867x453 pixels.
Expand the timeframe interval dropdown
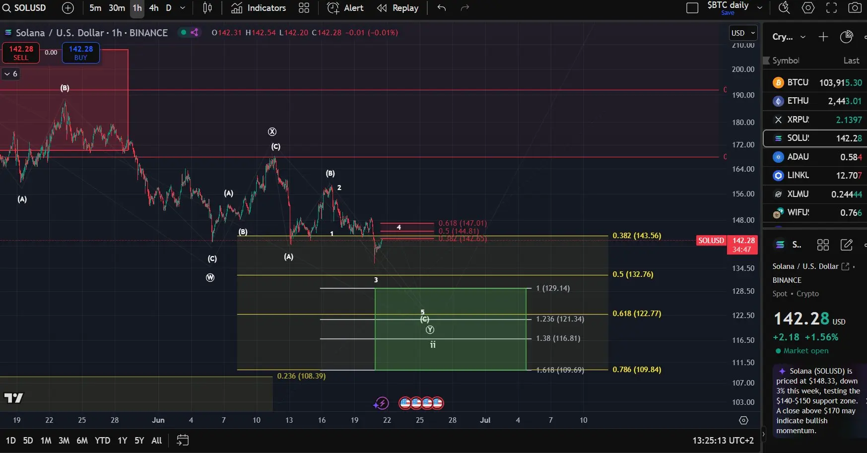coord(183,8)
